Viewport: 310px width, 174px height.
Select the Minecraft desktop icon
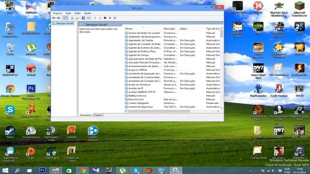(x=299, y=9)
